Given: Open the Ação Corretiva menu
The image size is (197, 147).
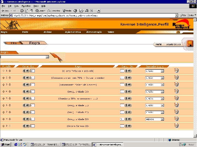Looking at the screenshot, I should click(73, 32).
